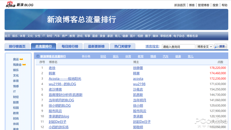The height and width of the screenshot is (130, 231).
Task: Click 帮助 help link at top right
Action: pyautogui.click(x=224, y=5)
